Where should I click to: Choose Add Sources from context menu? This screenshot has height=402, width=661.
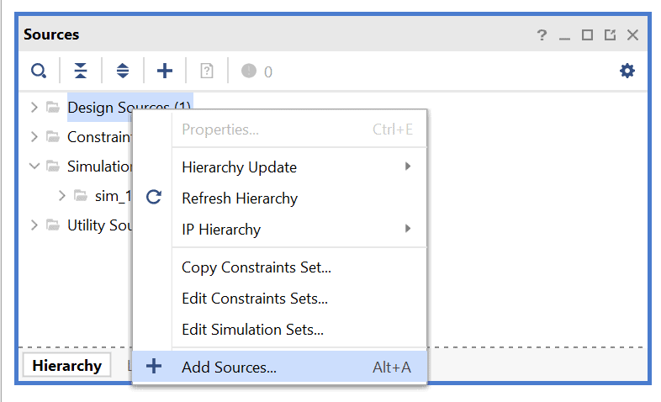tap(229, 368)
